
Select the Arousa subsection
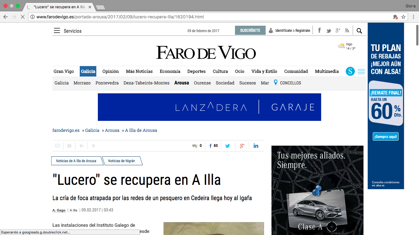pyautogui.click(x=182, y=83)
